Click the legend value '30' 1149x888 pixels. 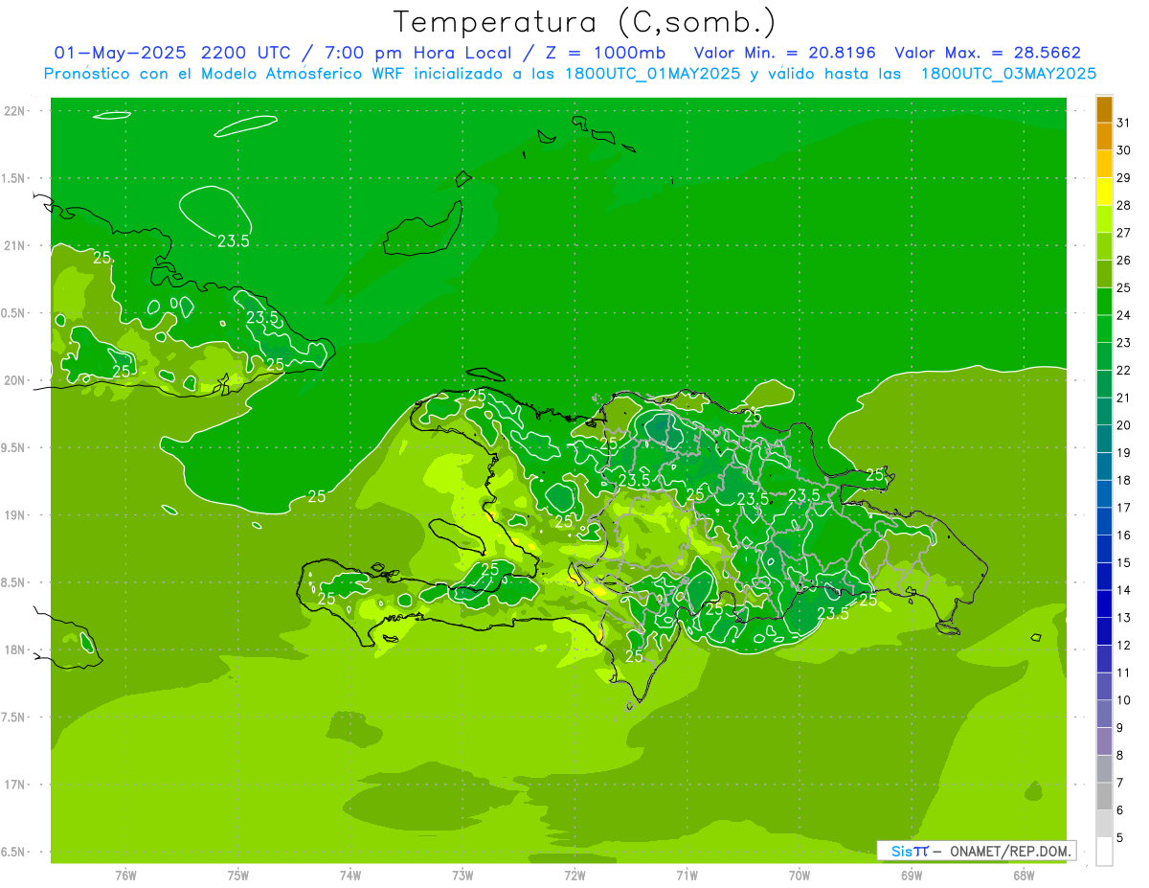tap(1123, 150)
